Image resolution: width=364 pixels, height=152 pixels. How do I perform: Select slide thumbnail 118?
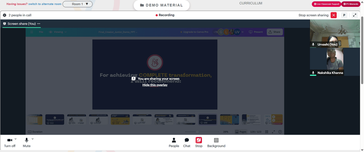164,119
